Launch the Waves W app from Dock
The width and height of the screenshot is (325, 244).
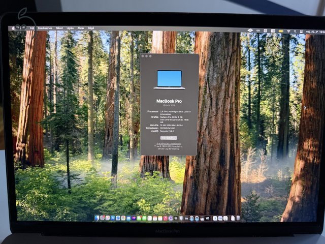point(208,218)
